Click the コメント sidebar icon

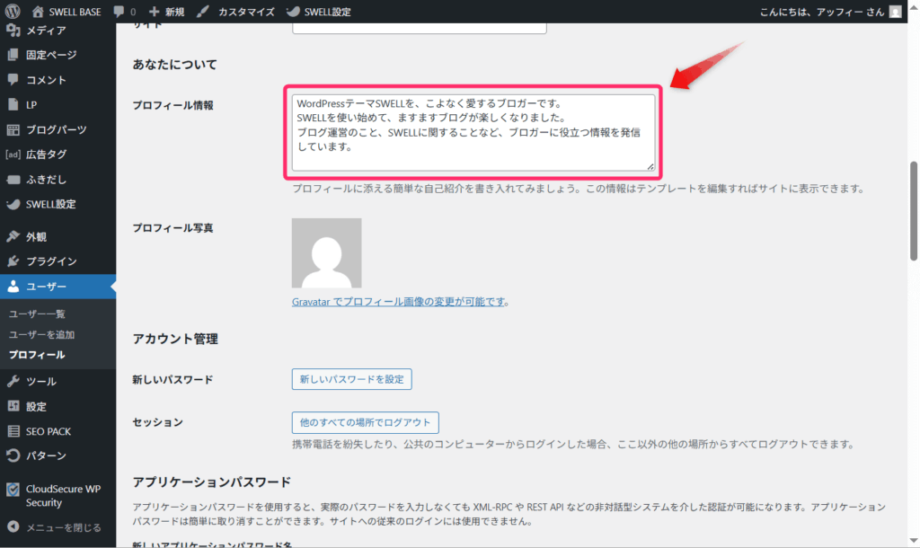coord(13,79)
